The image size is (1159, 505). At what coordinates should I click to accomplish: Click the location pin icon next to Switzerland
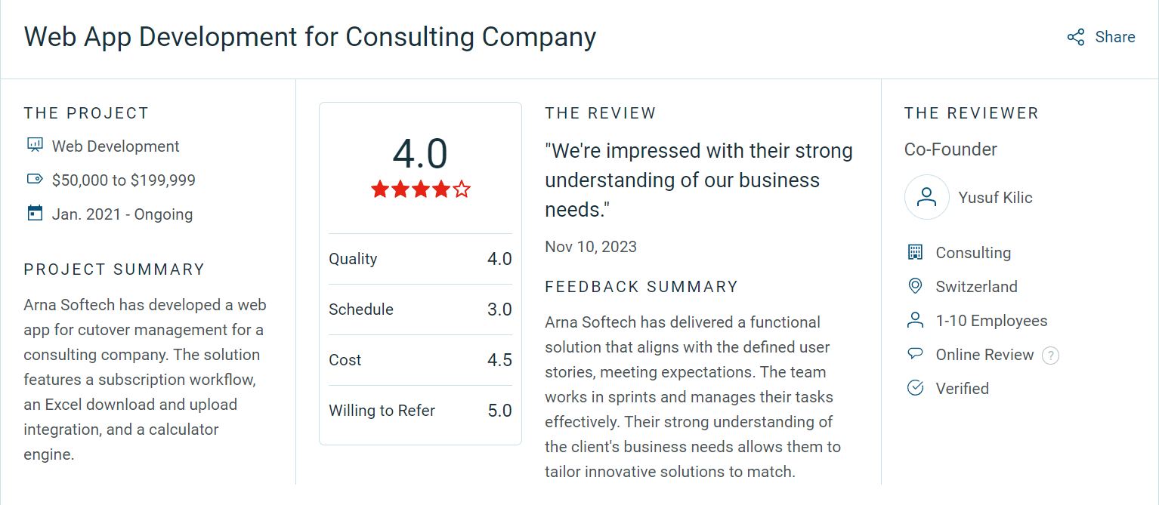point(914,286)
